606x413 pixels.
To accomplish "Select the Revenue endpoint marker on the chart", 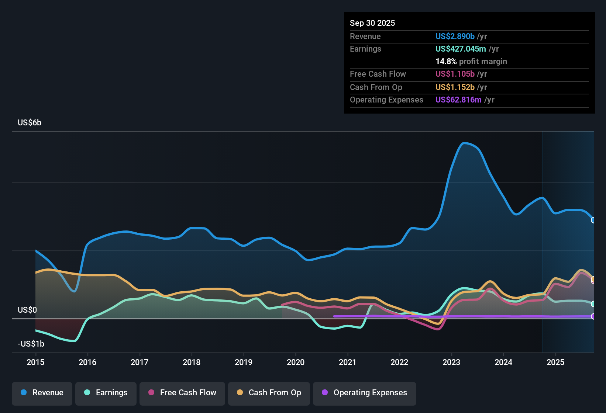I will click(594, 221).
